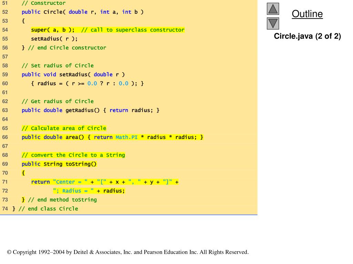Click the setRadius( r ); statement
This screenshot has width=353, height=264.
54,39
